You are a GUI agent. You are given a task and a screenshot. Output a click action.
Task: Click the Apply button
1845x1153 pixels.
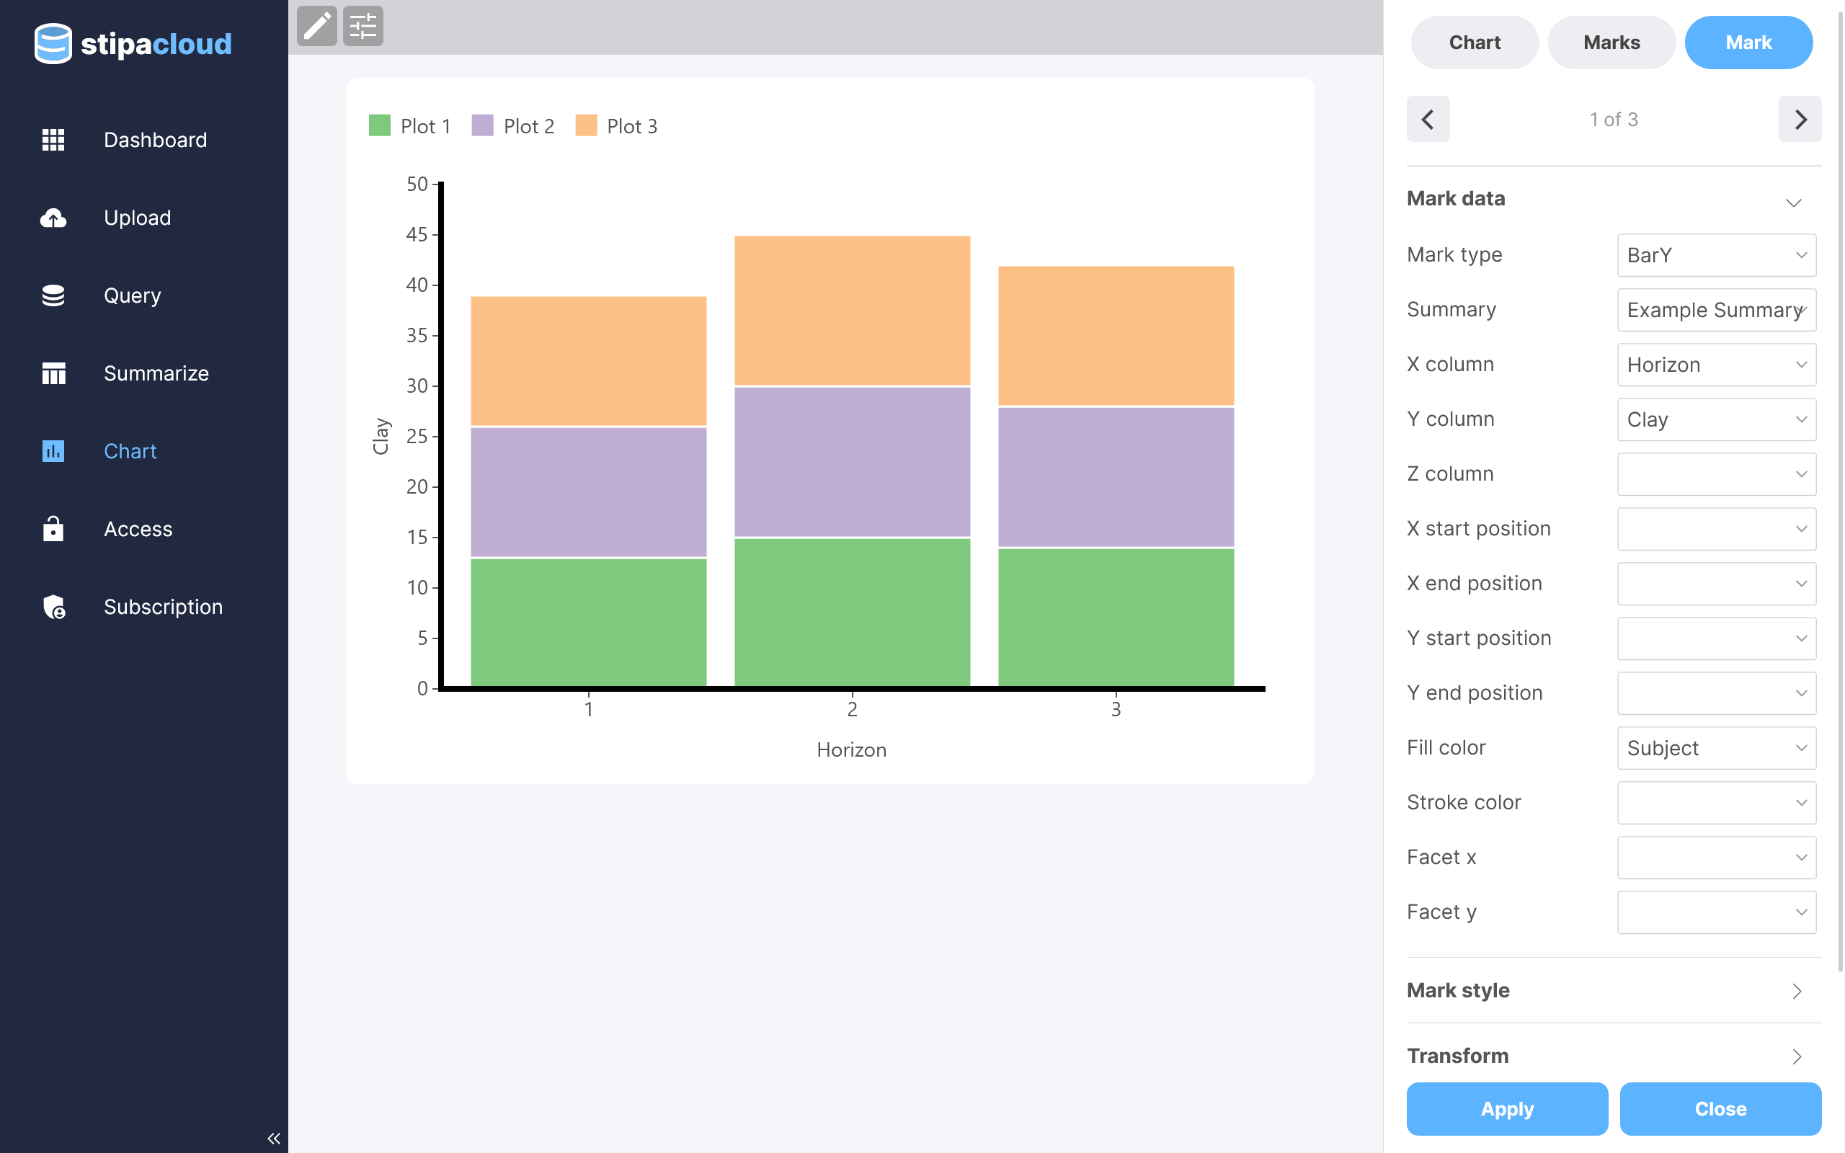pyautogui.click(x=1506, y=1108)
